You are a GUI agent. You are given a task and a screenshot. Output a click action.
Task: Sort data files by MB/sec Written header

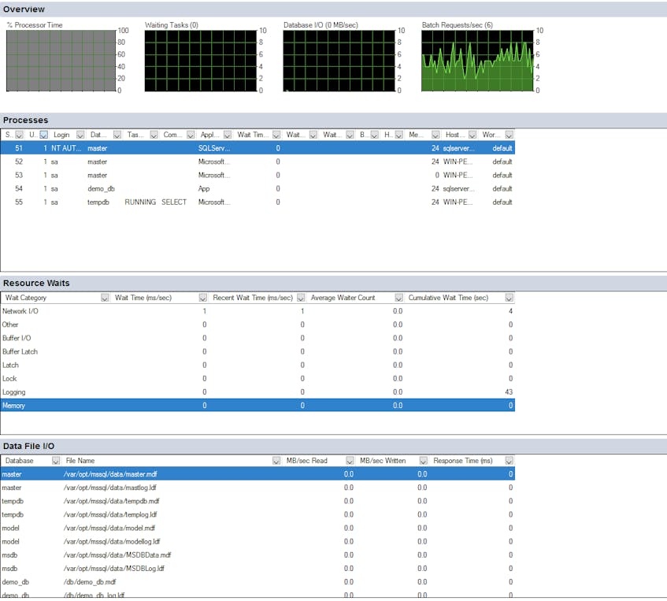383,461
